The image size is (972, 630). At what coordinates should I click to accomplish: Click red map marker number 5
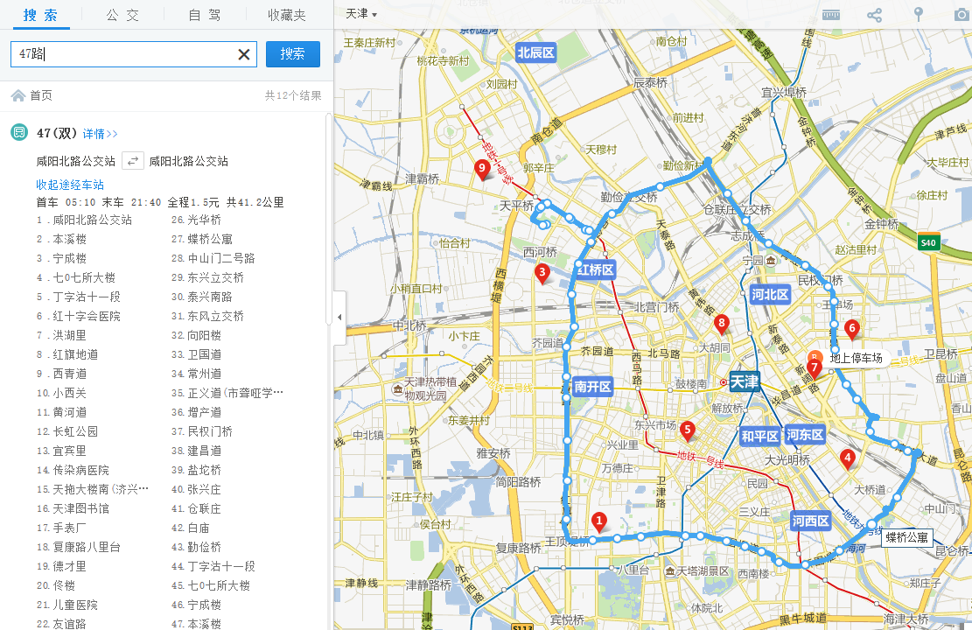pyautogui.click(x=687, y=430)
